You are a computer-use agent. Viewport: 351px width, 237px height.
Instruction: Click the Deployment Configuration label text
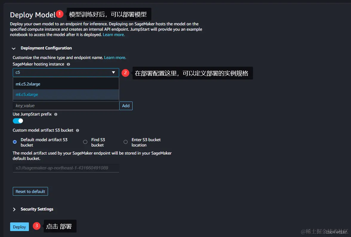click(x=46, y=48)
